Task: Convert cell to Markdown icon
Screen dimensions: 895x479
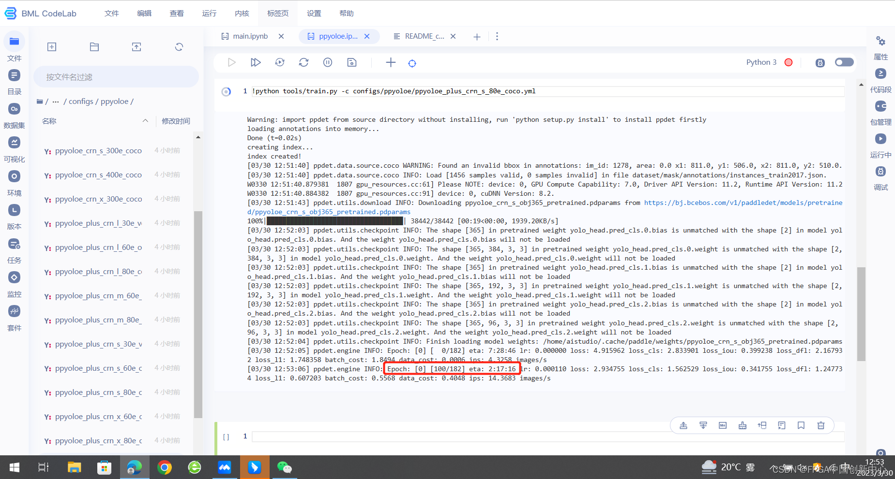Action: point(723,425)
